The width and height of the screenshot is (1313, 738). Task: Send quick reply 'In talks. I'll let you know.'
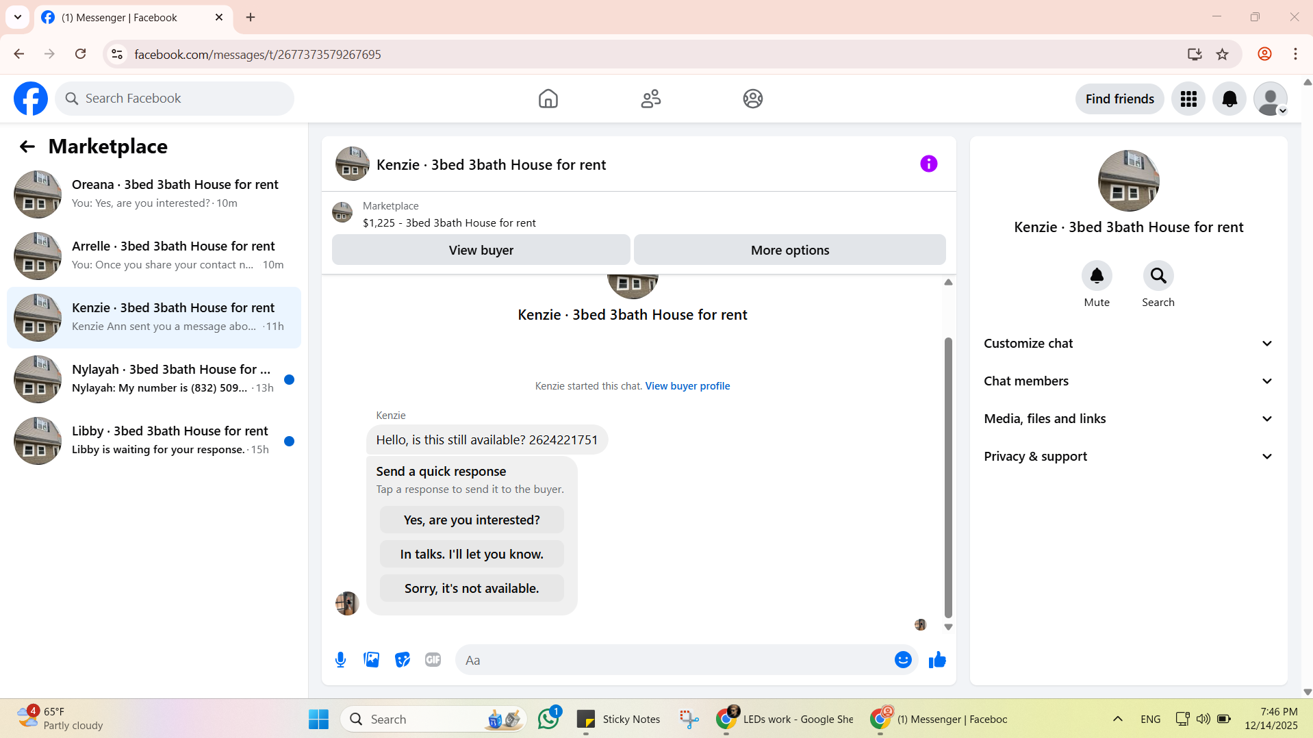(472, 554)
